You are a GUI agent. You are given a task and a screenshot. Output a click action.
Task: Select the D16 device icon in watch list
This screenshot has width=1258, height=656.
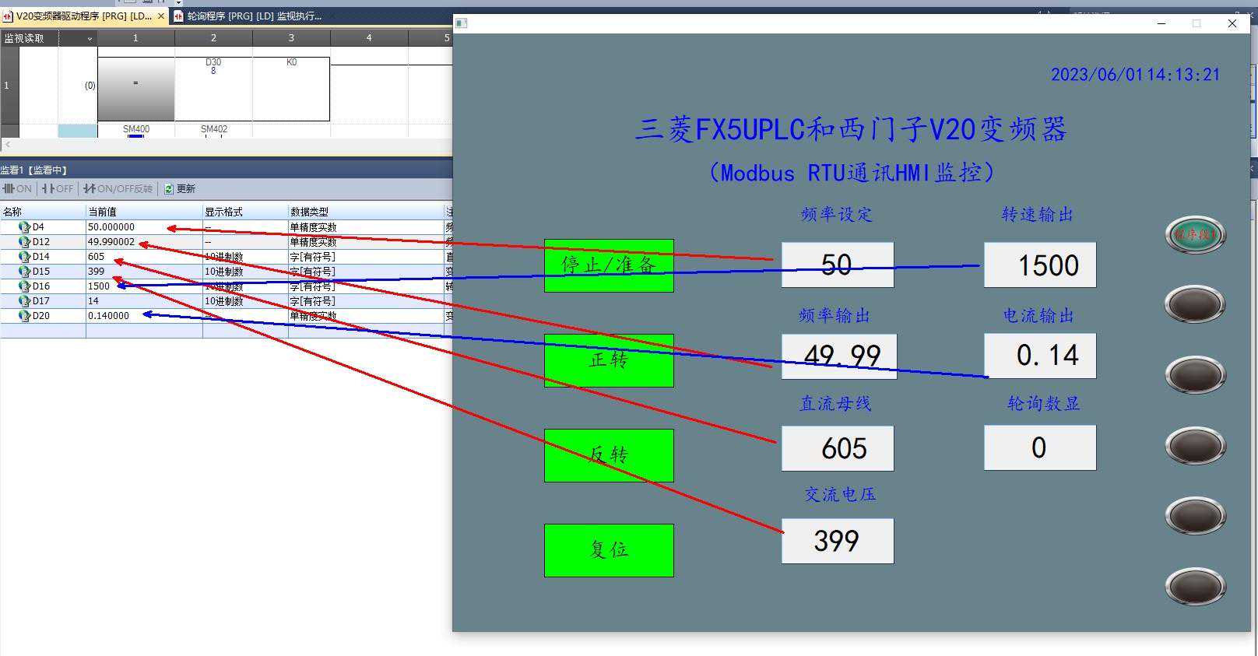(24, 286)
